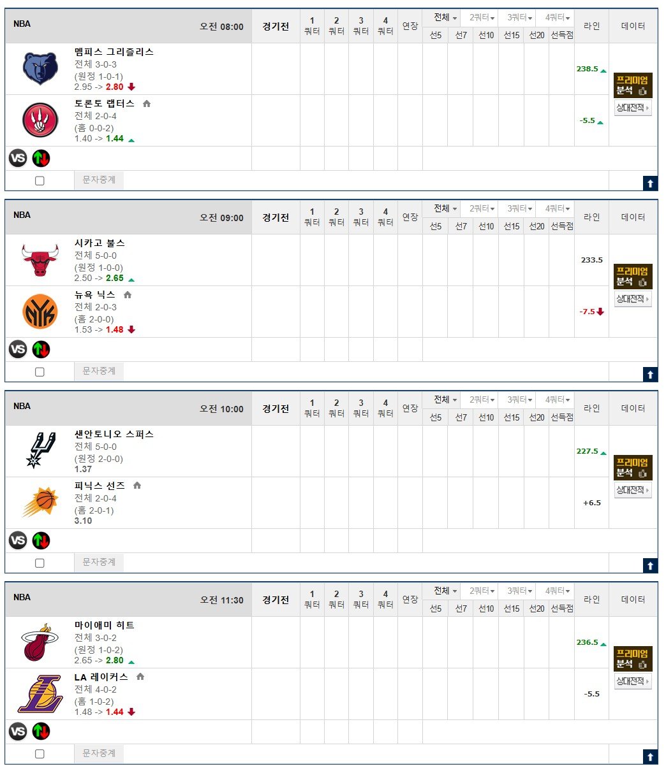The image size is (666, 771).
Task: Click the Toronto Raptors team logo
Action: (40, 120)
